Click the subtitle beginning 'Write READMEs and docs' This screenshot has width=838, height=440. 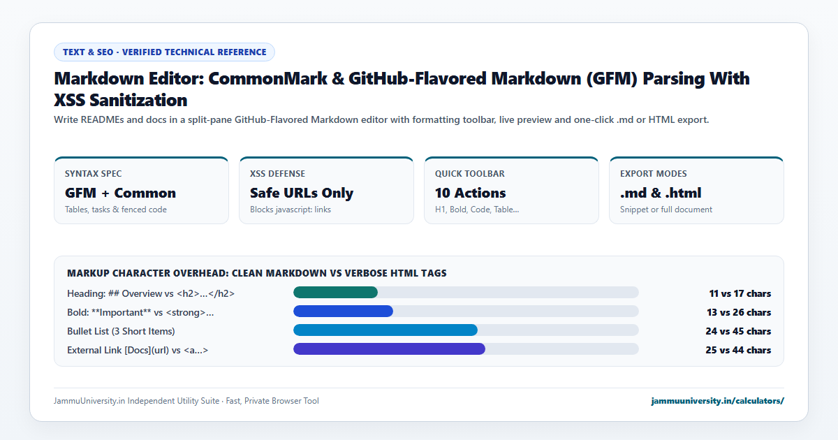pyautogui.click(x=381, y=120)
